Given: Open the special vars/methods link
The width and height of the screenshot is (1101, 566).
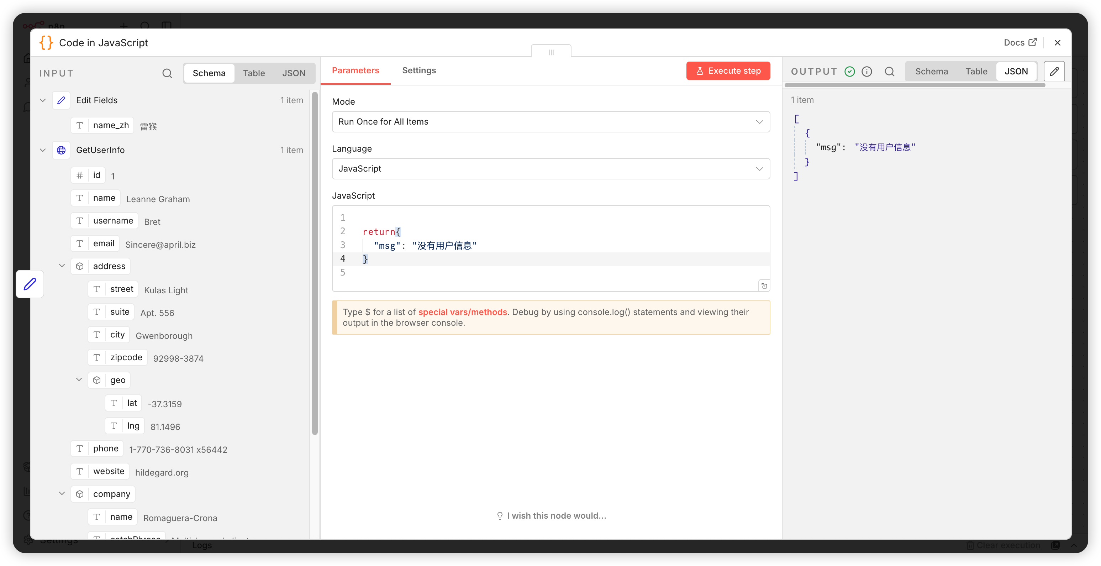Looking at the screenshot, I should (463, 312).
